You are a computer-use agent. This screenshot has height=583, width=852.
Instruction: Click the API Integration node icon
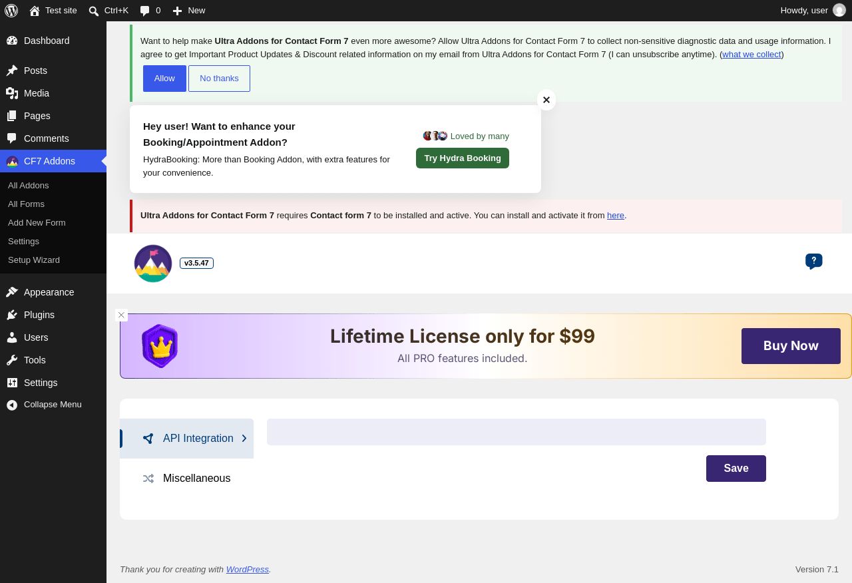click(148, 439)
